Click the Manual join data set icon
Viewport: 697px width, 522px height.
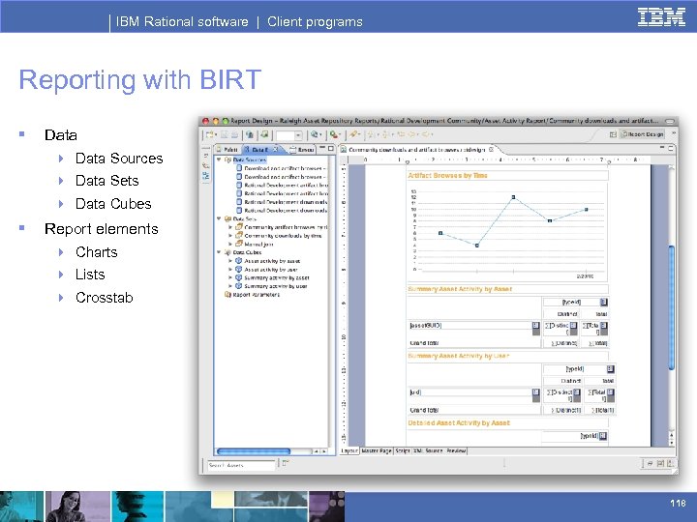pyautogui.click(x=239, y=244)
